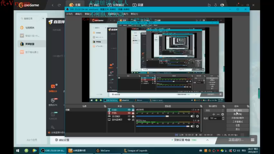
Task: Open OBS 文件(F) menu
Action: [70, 14]
